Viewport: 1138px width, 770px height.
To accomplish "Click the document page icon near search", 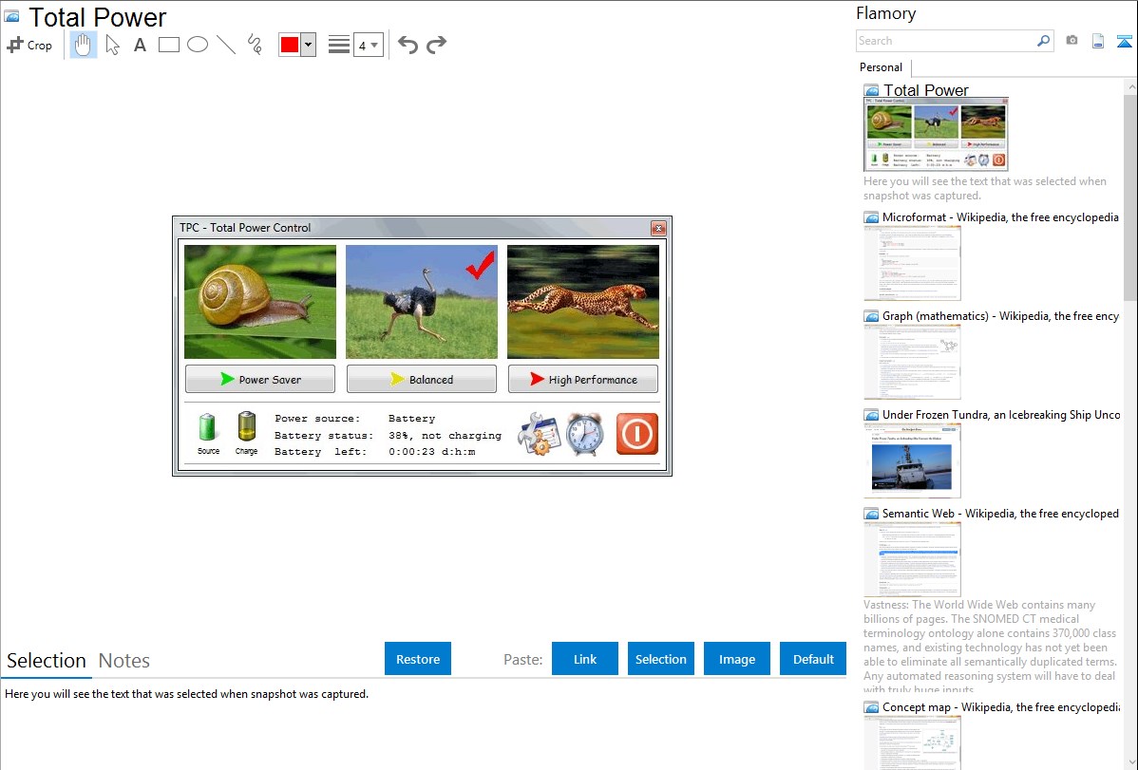I will [x=1098, y=41].
